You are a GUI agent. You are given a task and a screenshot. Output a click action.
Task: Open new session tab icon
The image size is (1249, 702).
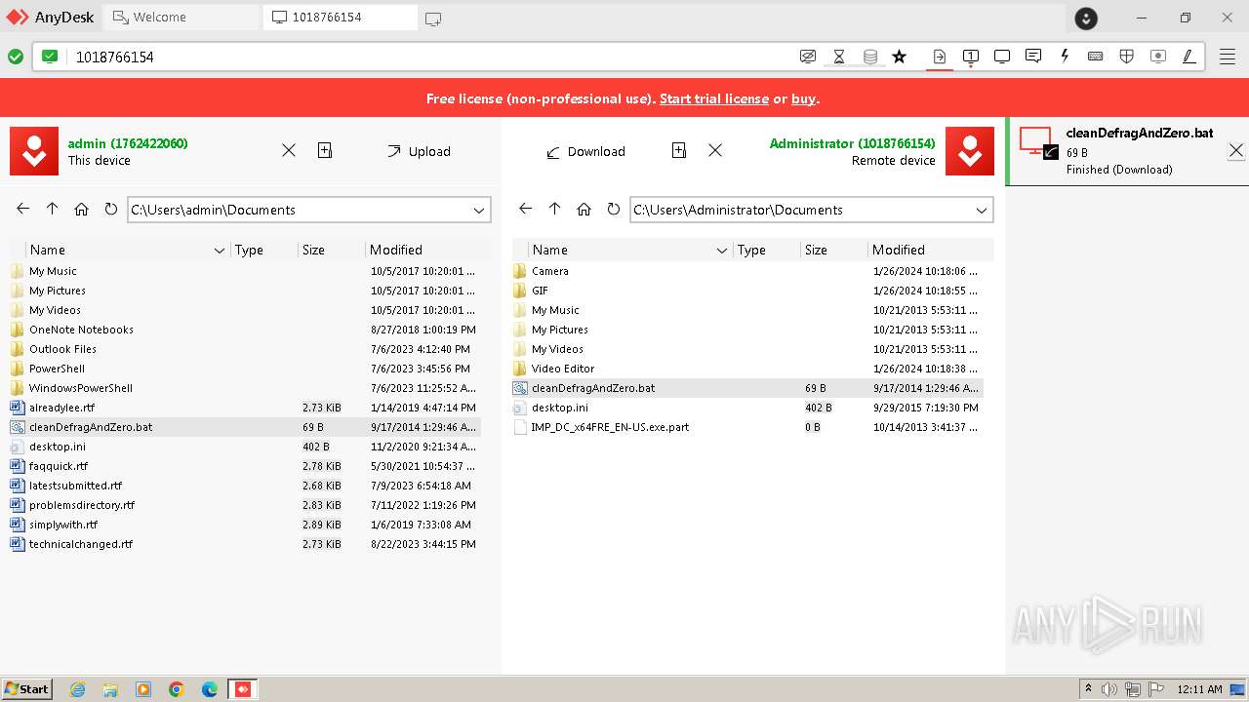(433, 19)
